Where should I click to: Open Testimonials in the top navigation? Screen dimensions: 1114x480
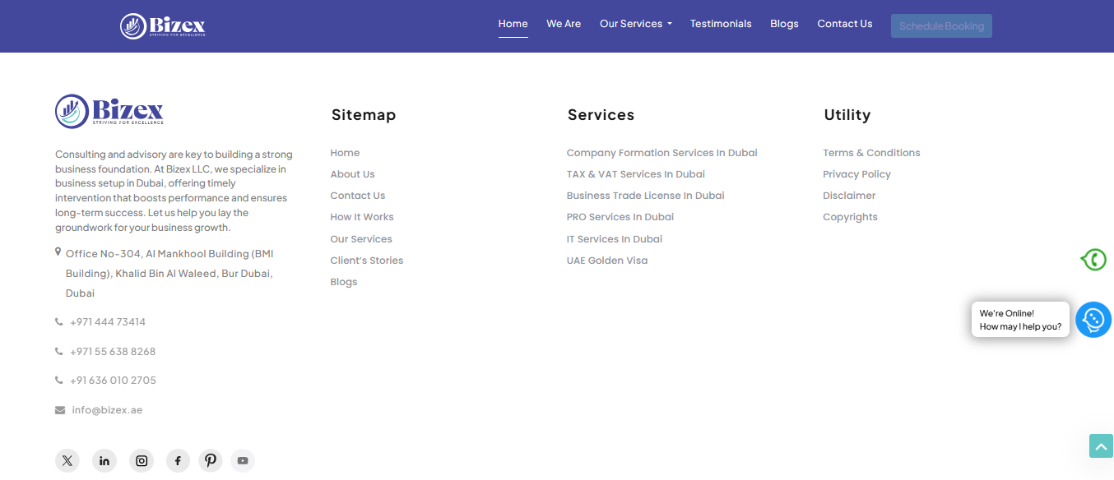(x=721, y=24)
